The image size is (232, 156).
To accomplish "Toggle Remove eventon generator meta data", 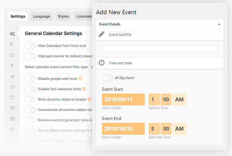I will pos(30,120).
